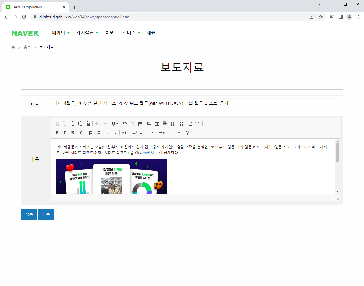Undo the last editing action

pyautogui.click(x=97, y=123)
